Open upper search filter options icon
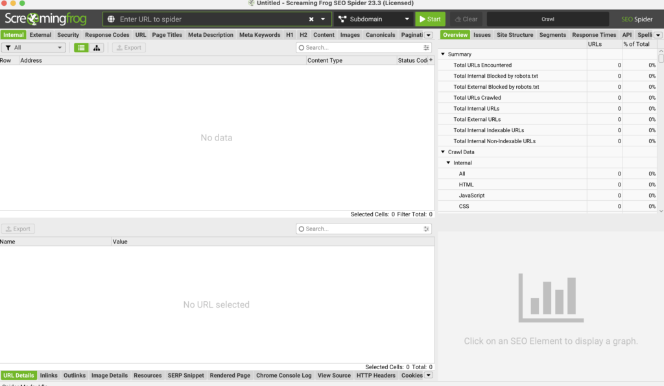Screen dimensions: 664x386 [x=426, y=48]
